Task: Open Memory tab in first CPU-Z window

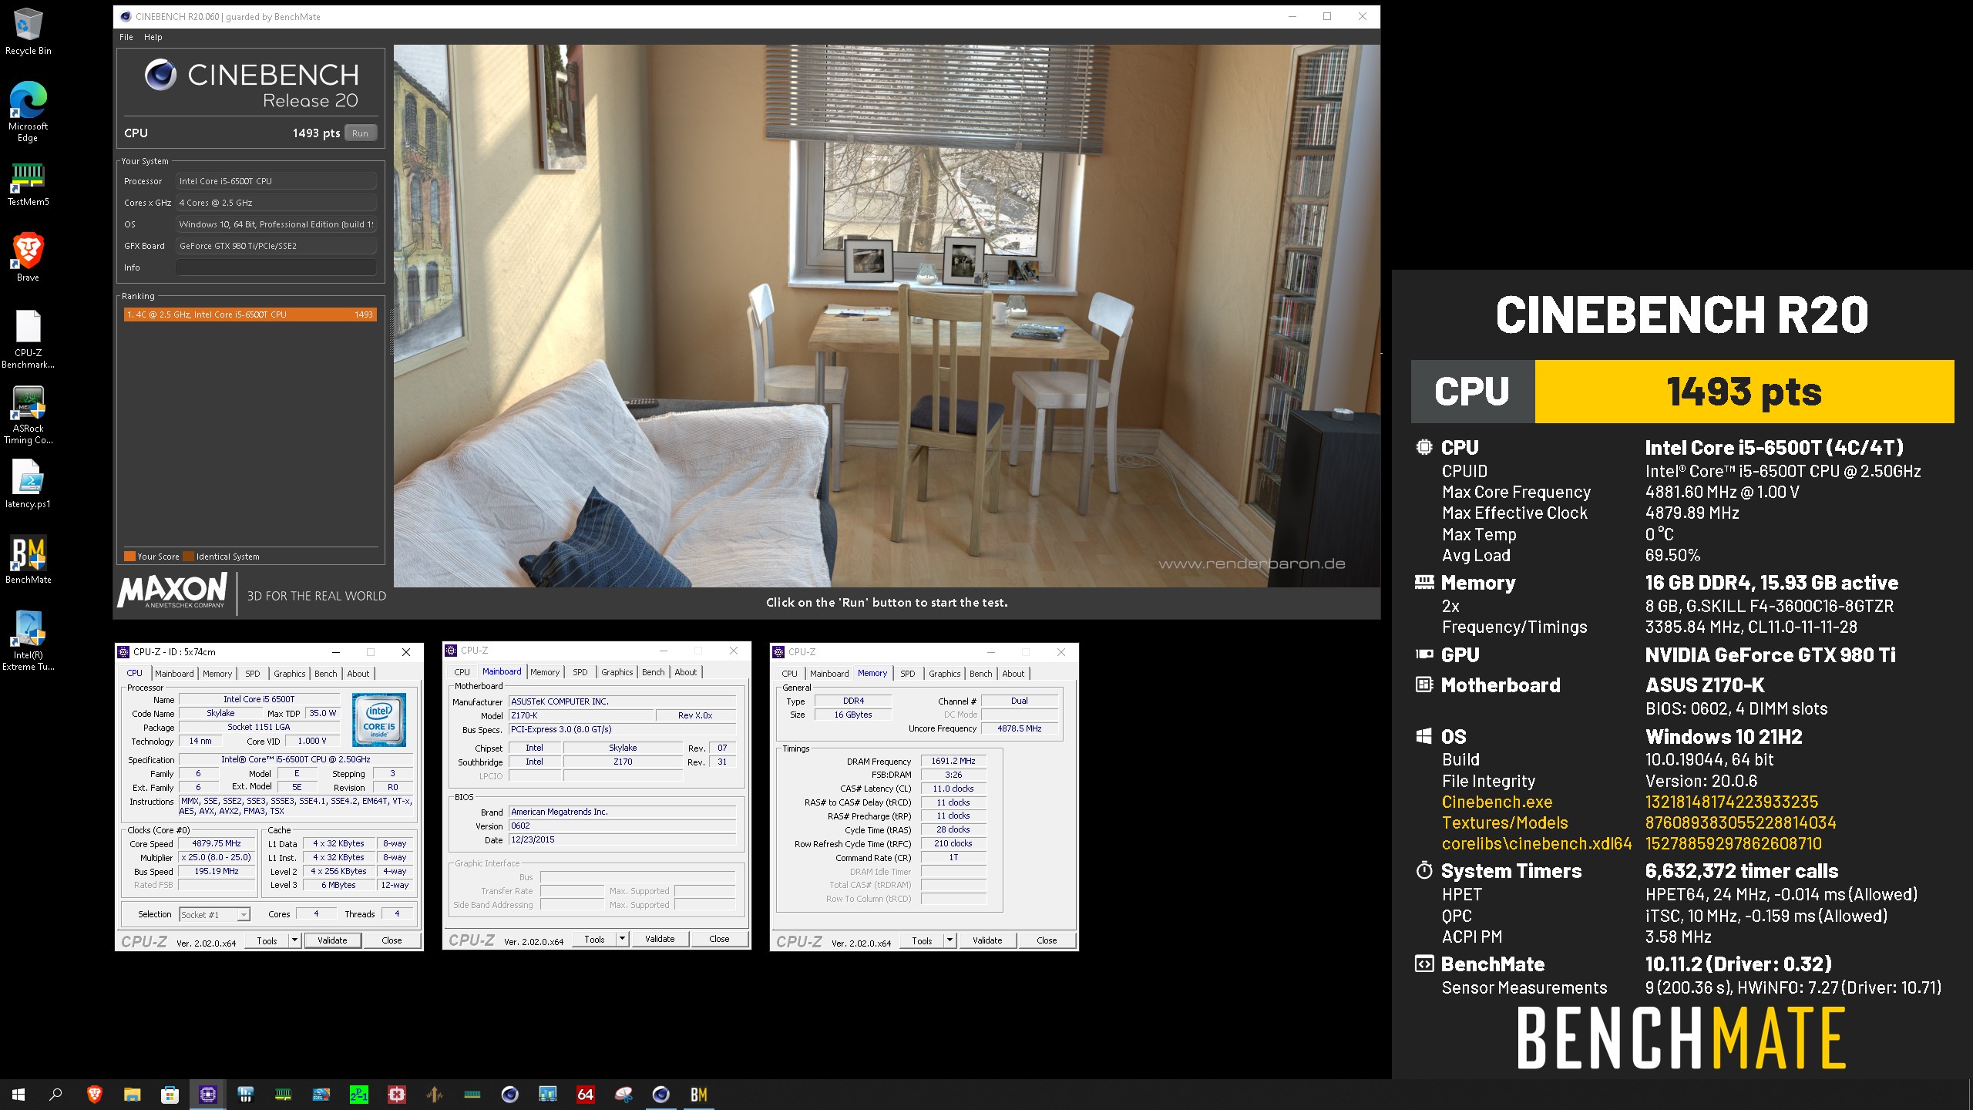Action: 217,674
